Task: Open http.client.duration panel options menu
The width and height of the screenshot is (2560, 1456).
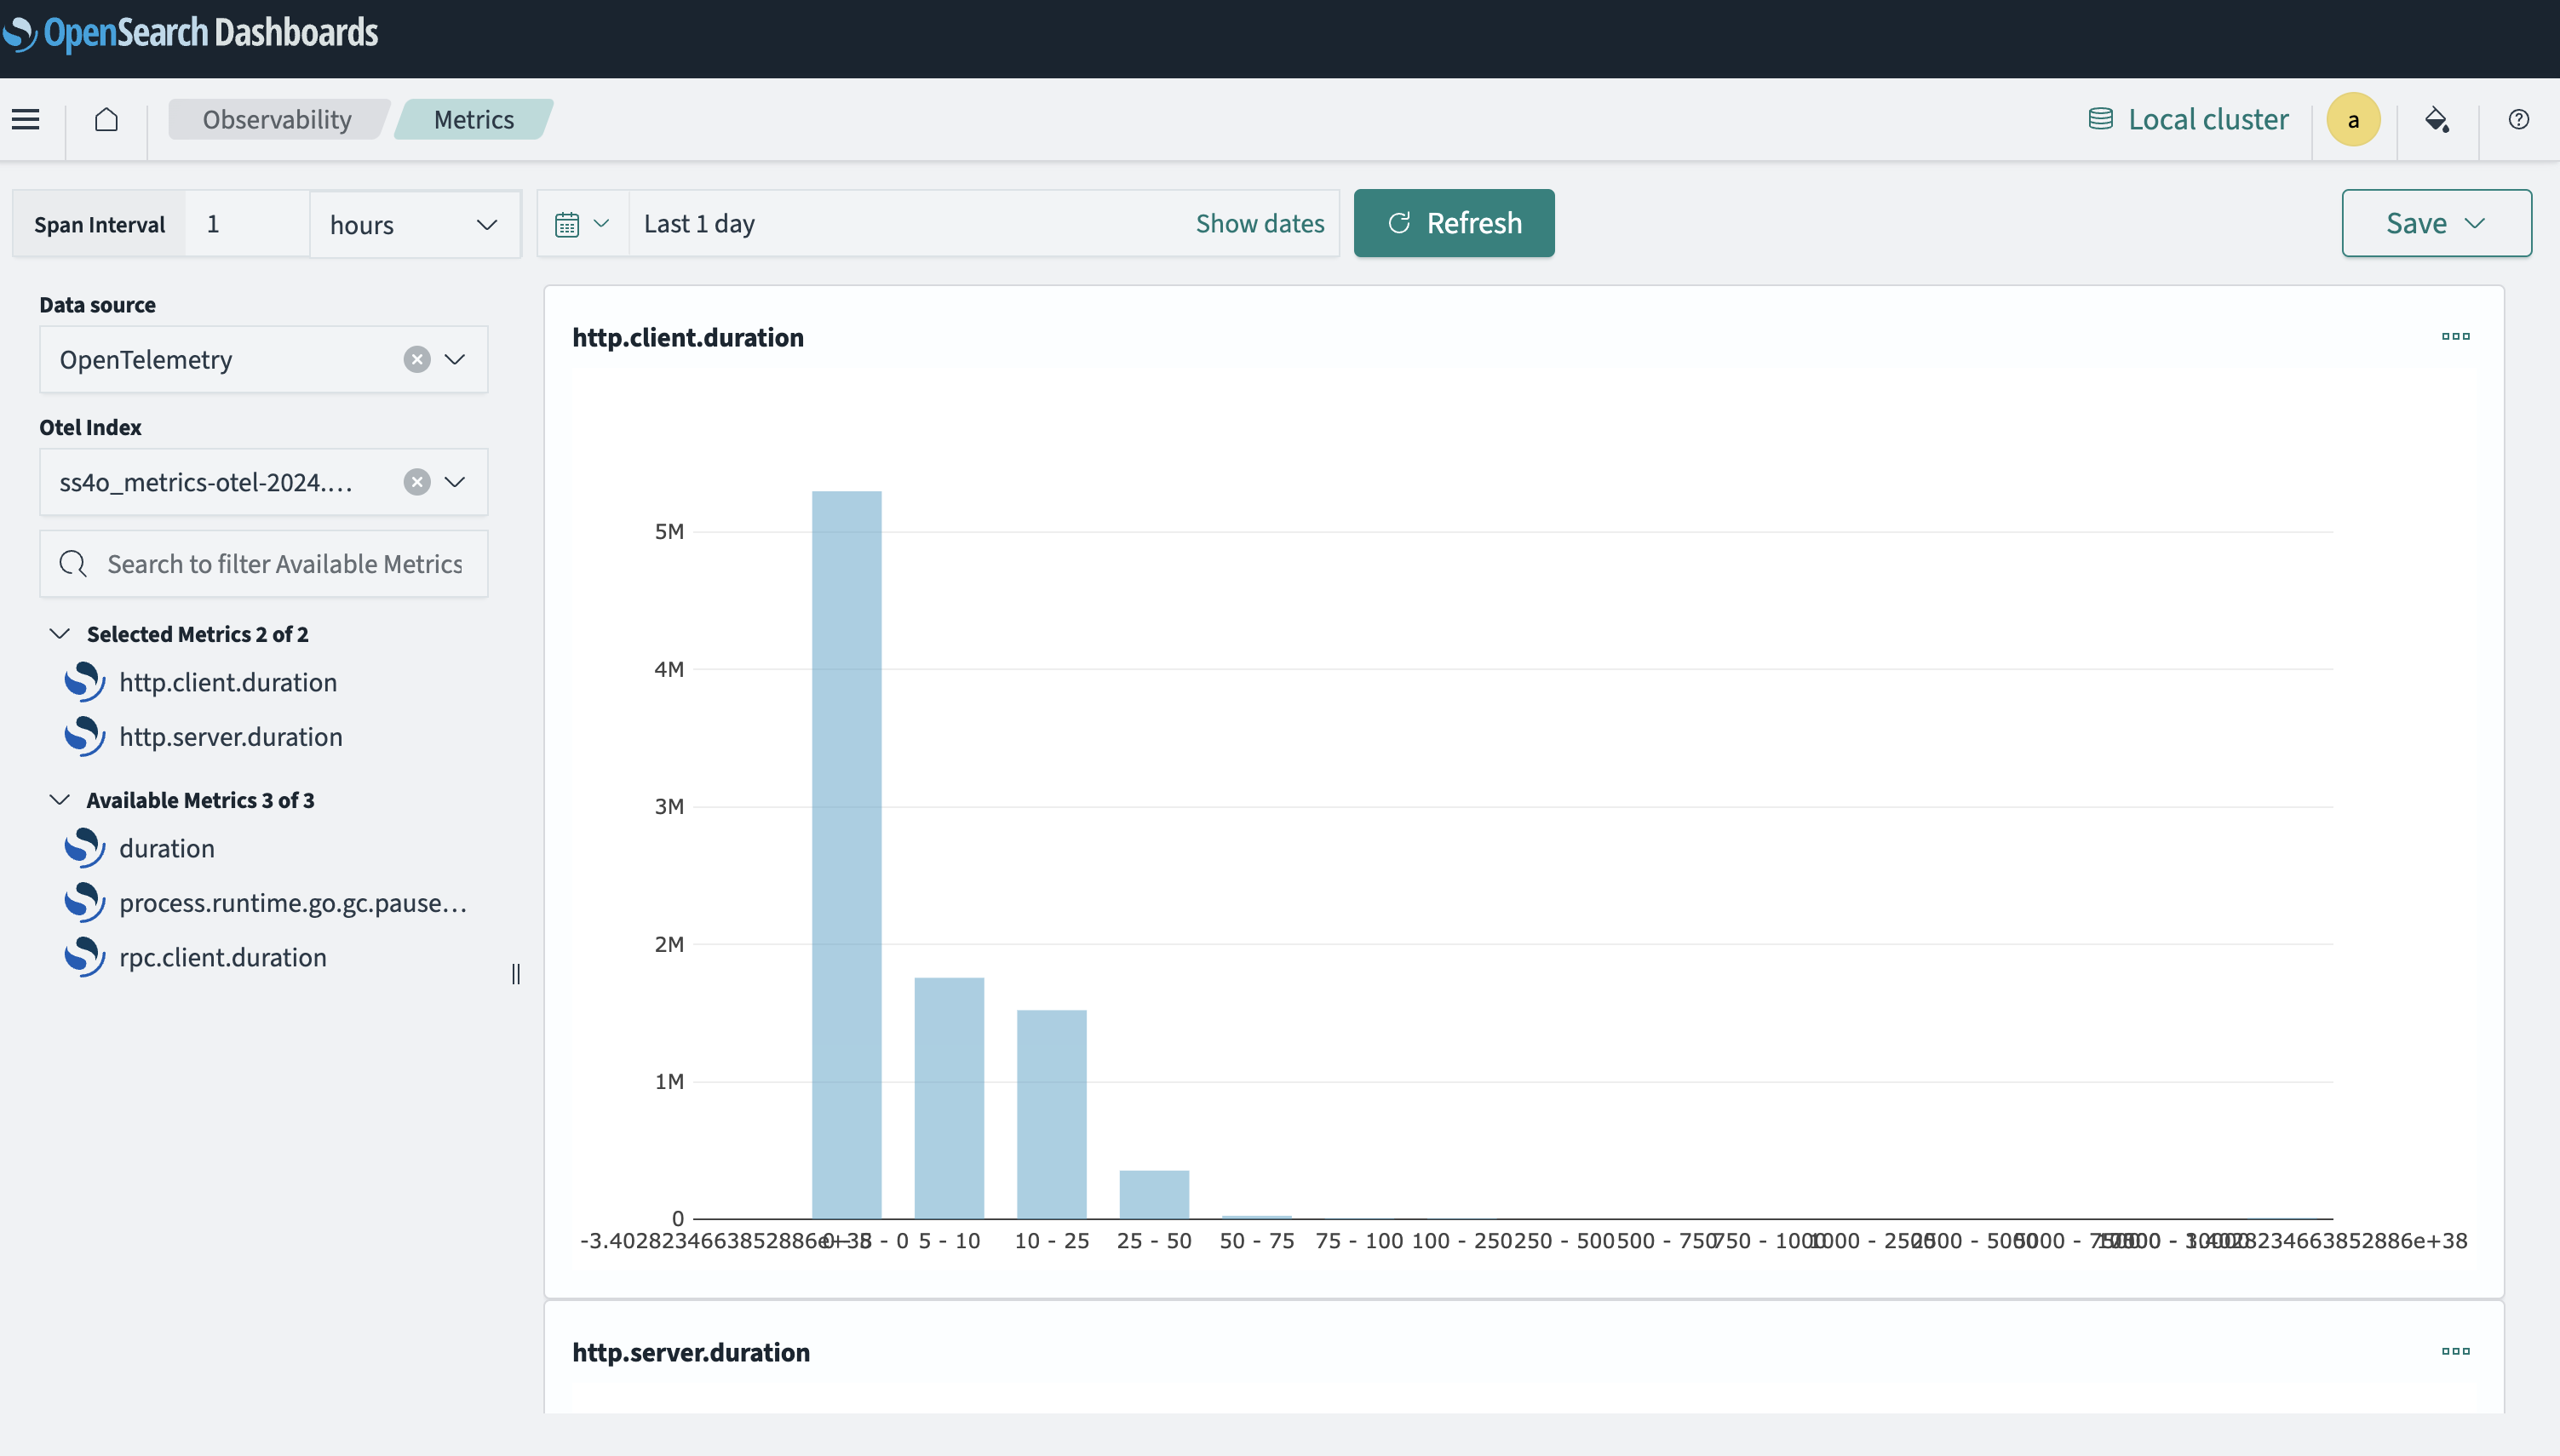Action: 2455,337
